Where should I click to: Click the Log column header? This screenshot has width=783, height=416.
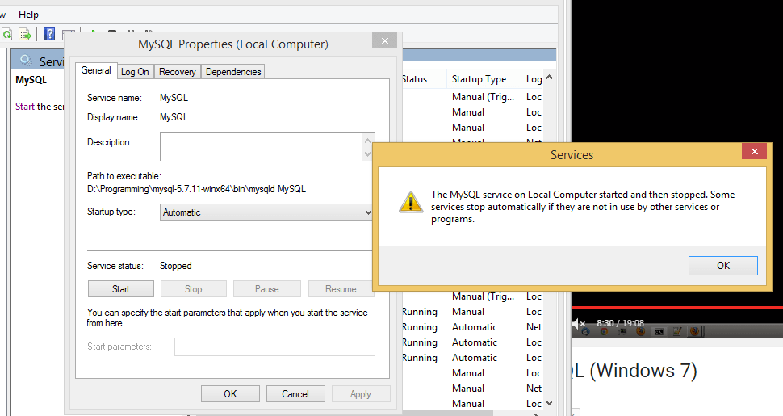[x=534, y=79]
